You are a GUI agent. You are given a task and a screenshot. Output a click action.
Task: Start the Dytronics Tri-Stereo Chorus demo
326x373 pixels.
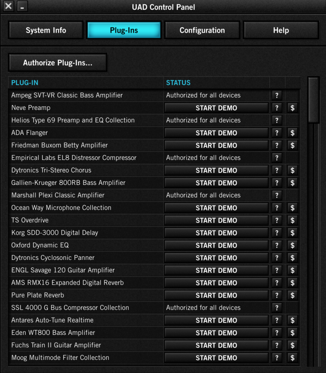[x=216, y=170]
